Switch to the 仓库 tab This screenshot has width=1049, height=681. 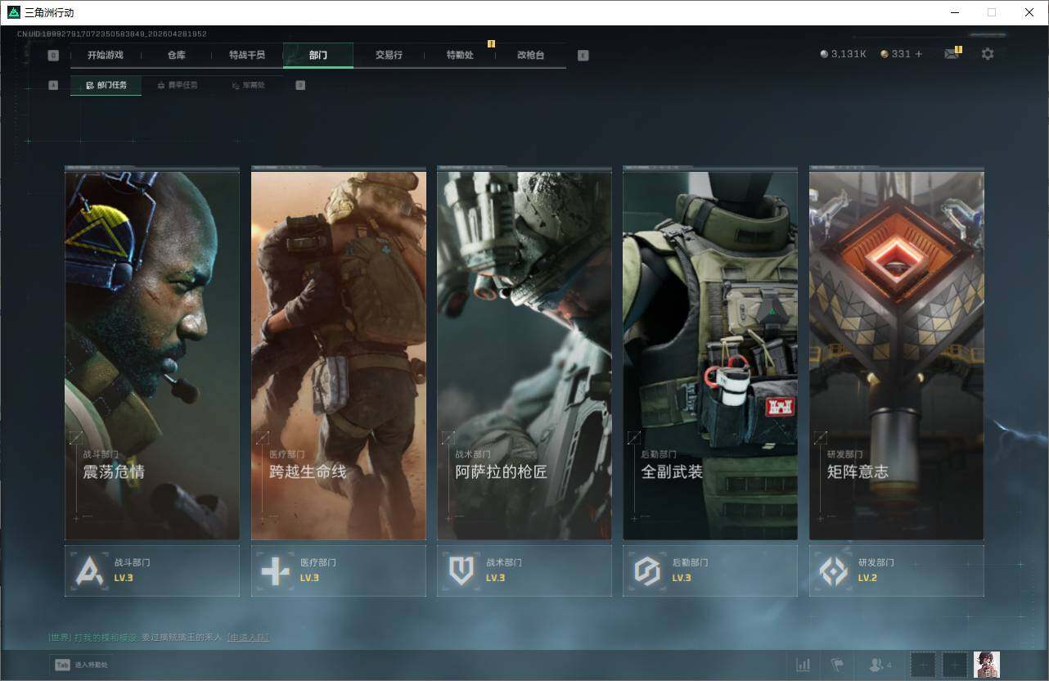click(176, 55)
